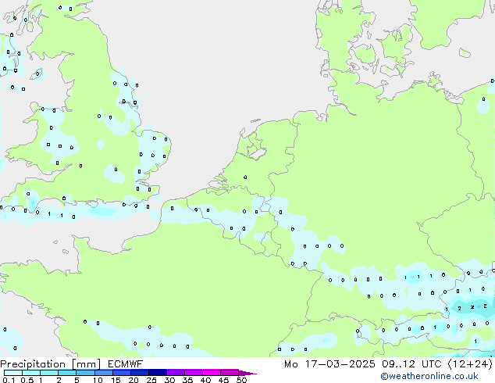495x383 pixels.
Task: Click the 'ECMWF' model label
Action: [x=125, y=364]
